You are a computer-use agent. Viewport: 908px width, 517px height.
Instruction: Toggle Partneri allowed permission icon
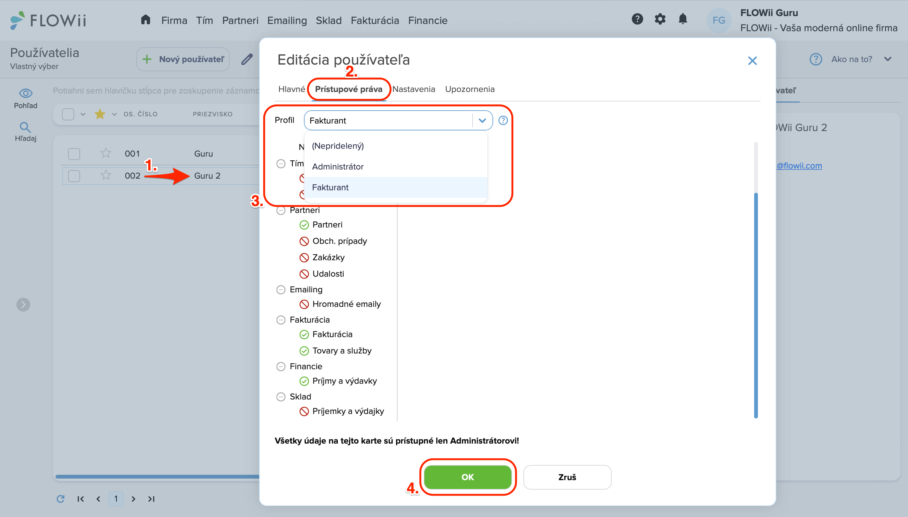[304, 225]
